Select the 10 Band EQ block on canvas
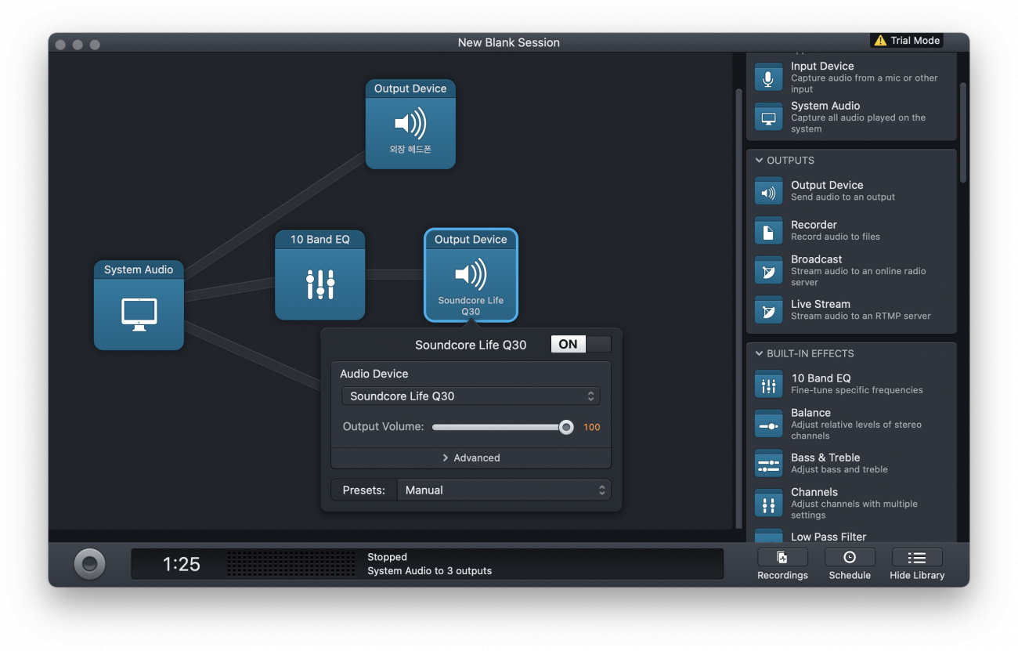1018x651 pixels. point(319,275)
